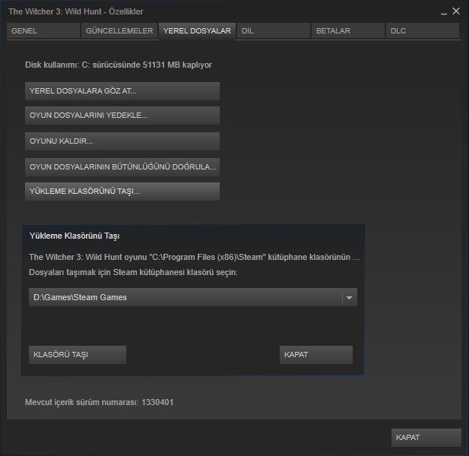Click OYUN DOSYALARINI YEDEKLE button
The image size is (469, 456).
coord(122,116)
